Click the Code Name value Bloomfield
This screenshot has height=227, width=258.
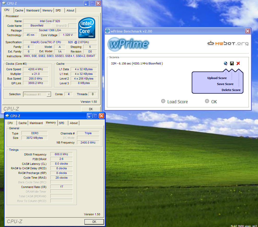click(x=37, y=25)
